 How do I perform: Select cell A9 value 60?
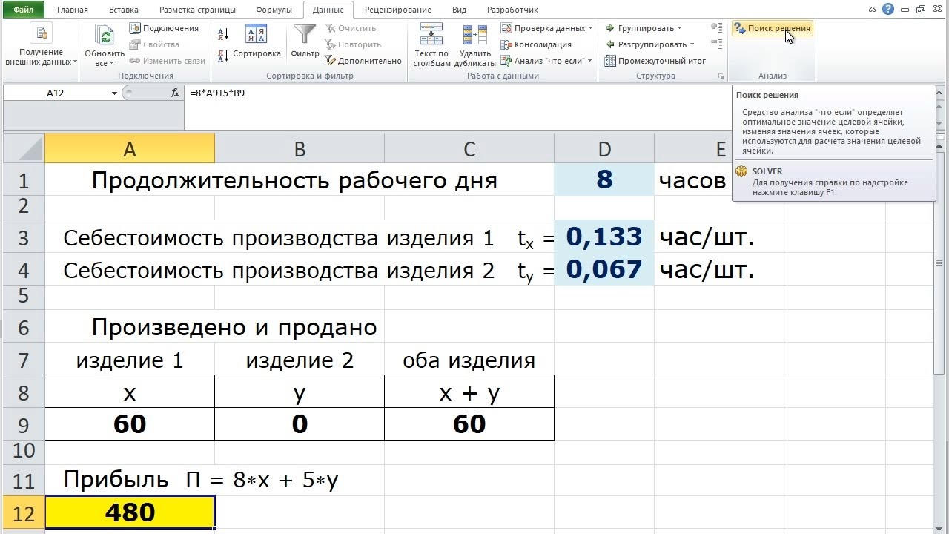tap(130, 424)
